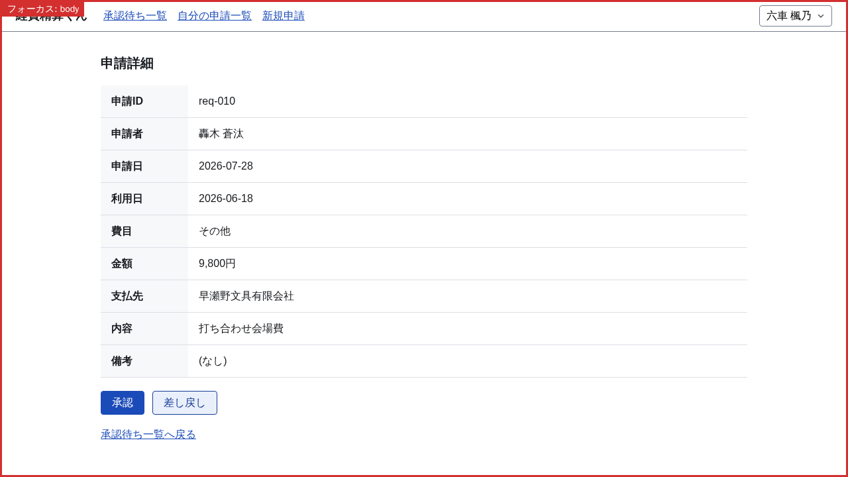Screen dimensions: 848x477
Task: Click the 費目 row label
Action: pyautogui.click(x=122, y=231)
